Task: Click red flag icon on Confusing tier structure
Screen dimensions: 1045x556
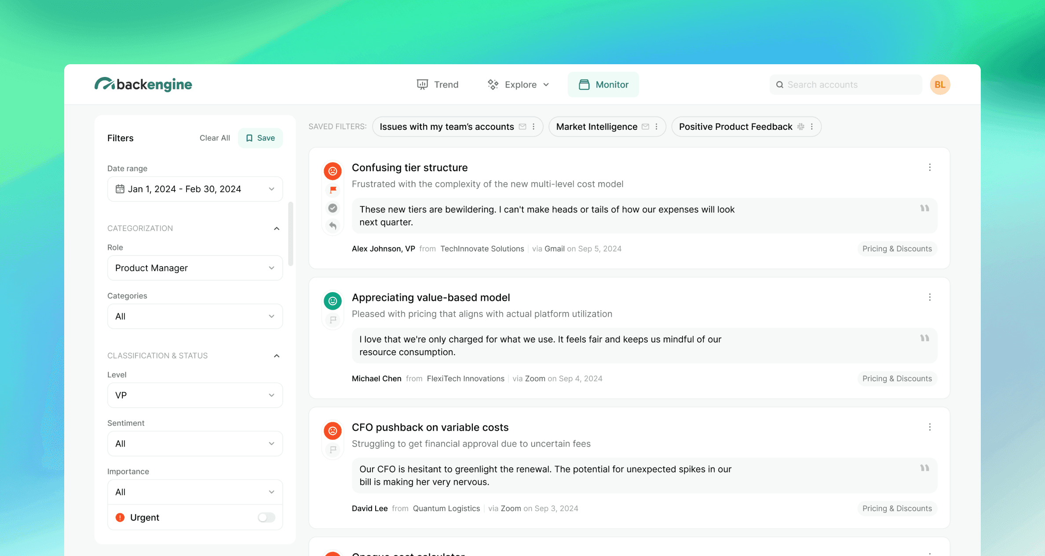Action: (333, 190)
